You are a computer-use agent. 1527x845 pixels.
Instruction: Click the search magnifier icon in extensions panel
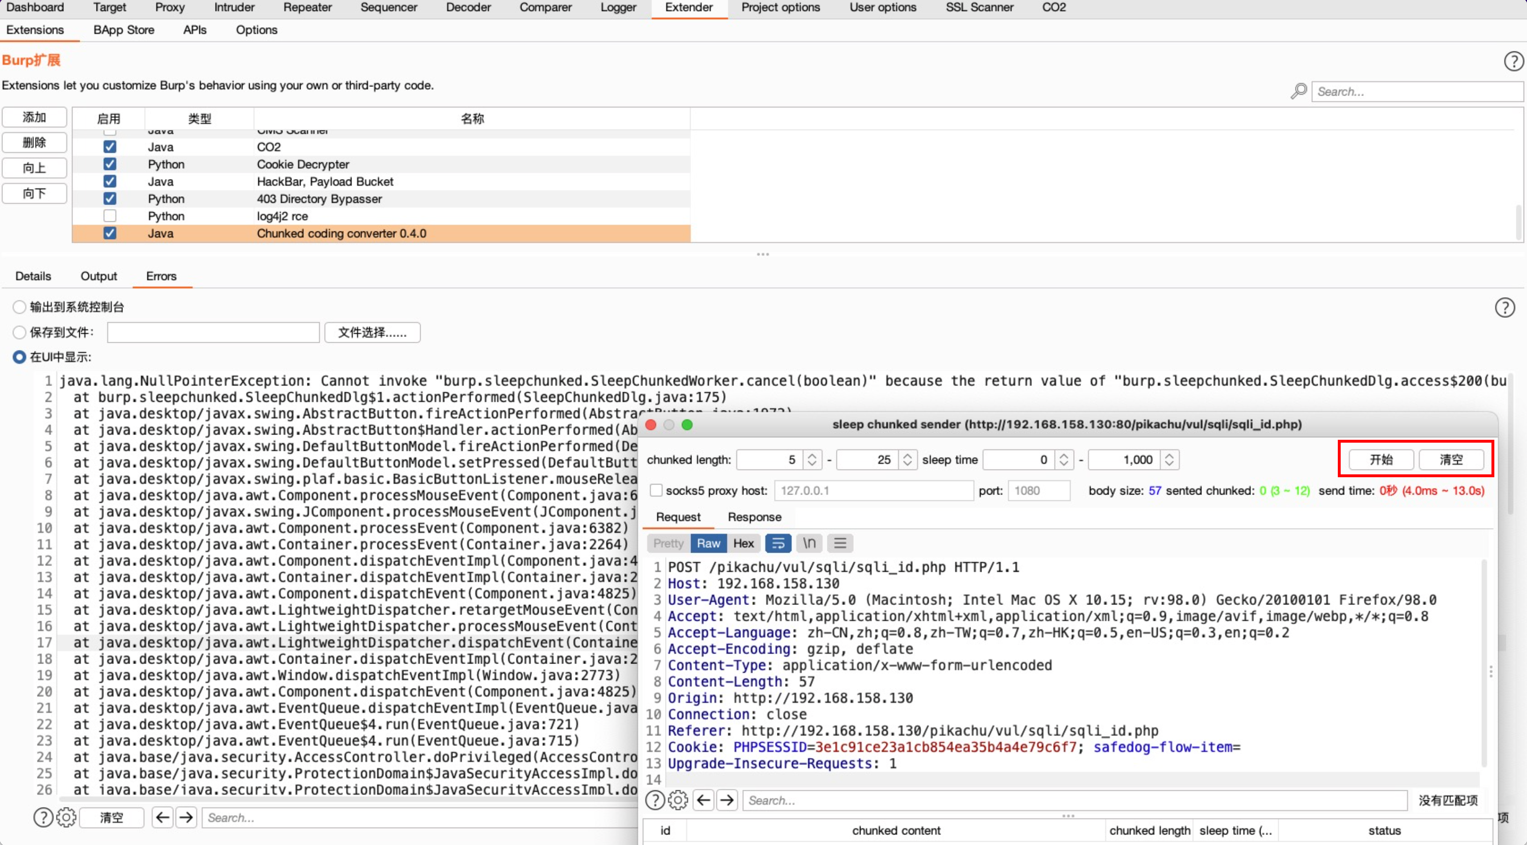1298,91
